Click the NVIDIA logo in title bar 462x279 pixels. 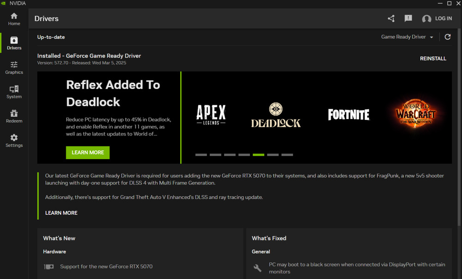[3, 3]
